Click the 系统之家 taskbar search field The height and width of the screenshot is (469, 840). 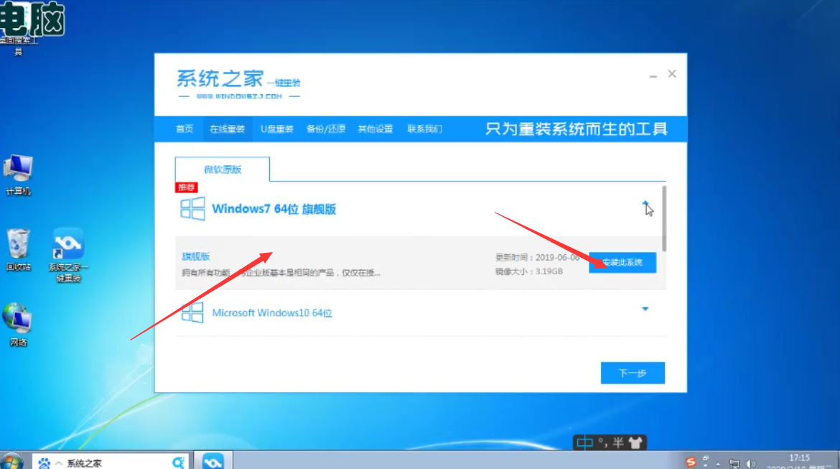(110, 463)
